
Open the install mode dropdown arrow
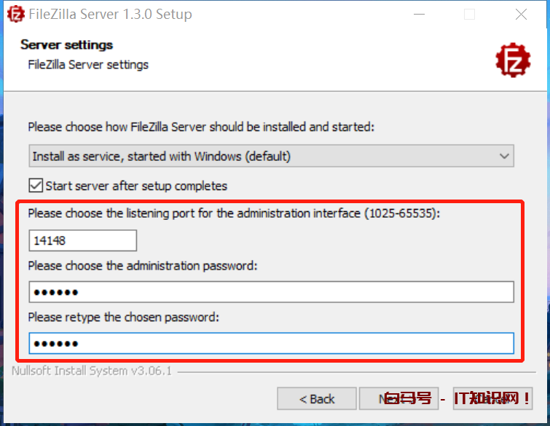tap(503, 156)
